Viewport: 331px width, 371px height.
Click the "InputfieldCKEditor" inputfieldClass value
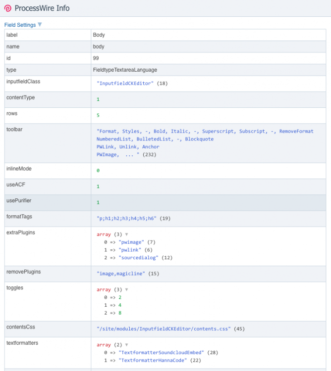pos(125,84)
